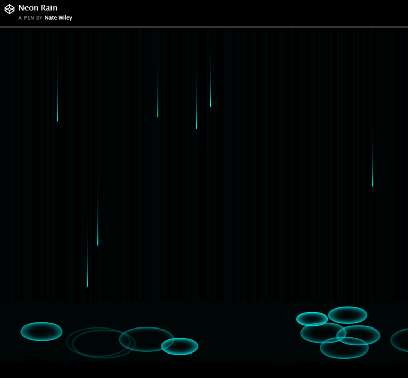
Task: Select the small bright ripple left of right cluster
Action: tap(312, 319)
